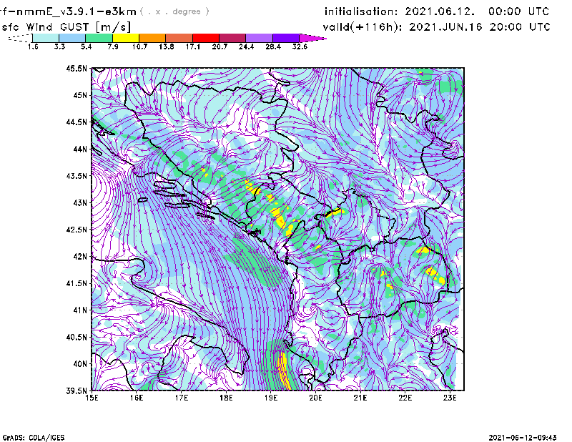Screen dimensions: 572x442
Task: Pick the green 5.4–7.9 legend swatch
Action: (x=99, y=38)
